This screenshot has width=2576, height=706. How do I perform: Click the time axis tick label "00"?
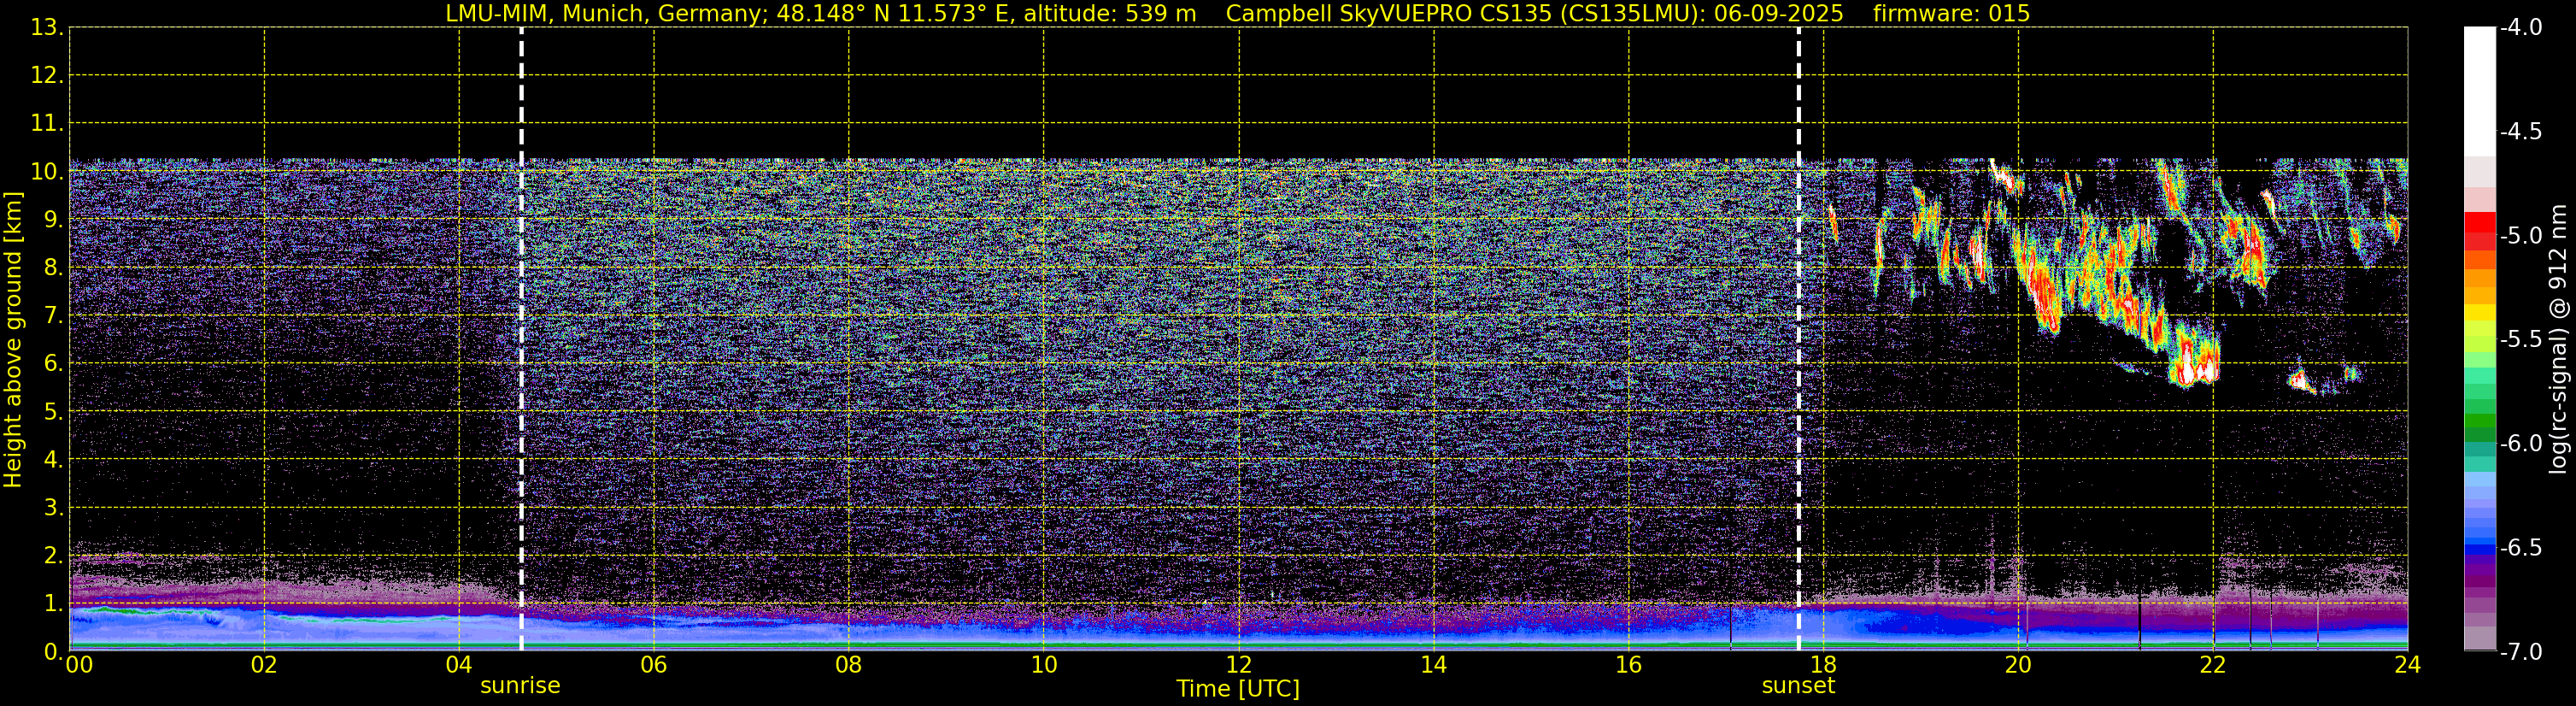point(79,664)
